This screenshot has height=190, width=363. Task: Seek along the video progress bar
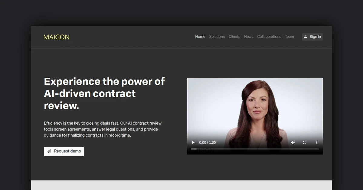255,149
